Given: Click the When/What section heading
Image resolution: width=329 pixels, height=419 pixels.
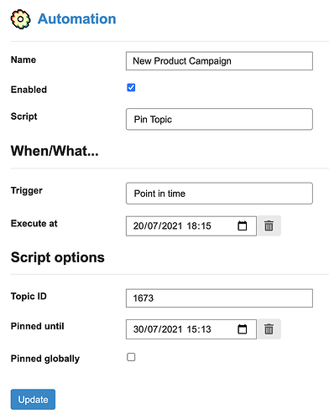Looking at the screenshot, I should coord(55,151).
